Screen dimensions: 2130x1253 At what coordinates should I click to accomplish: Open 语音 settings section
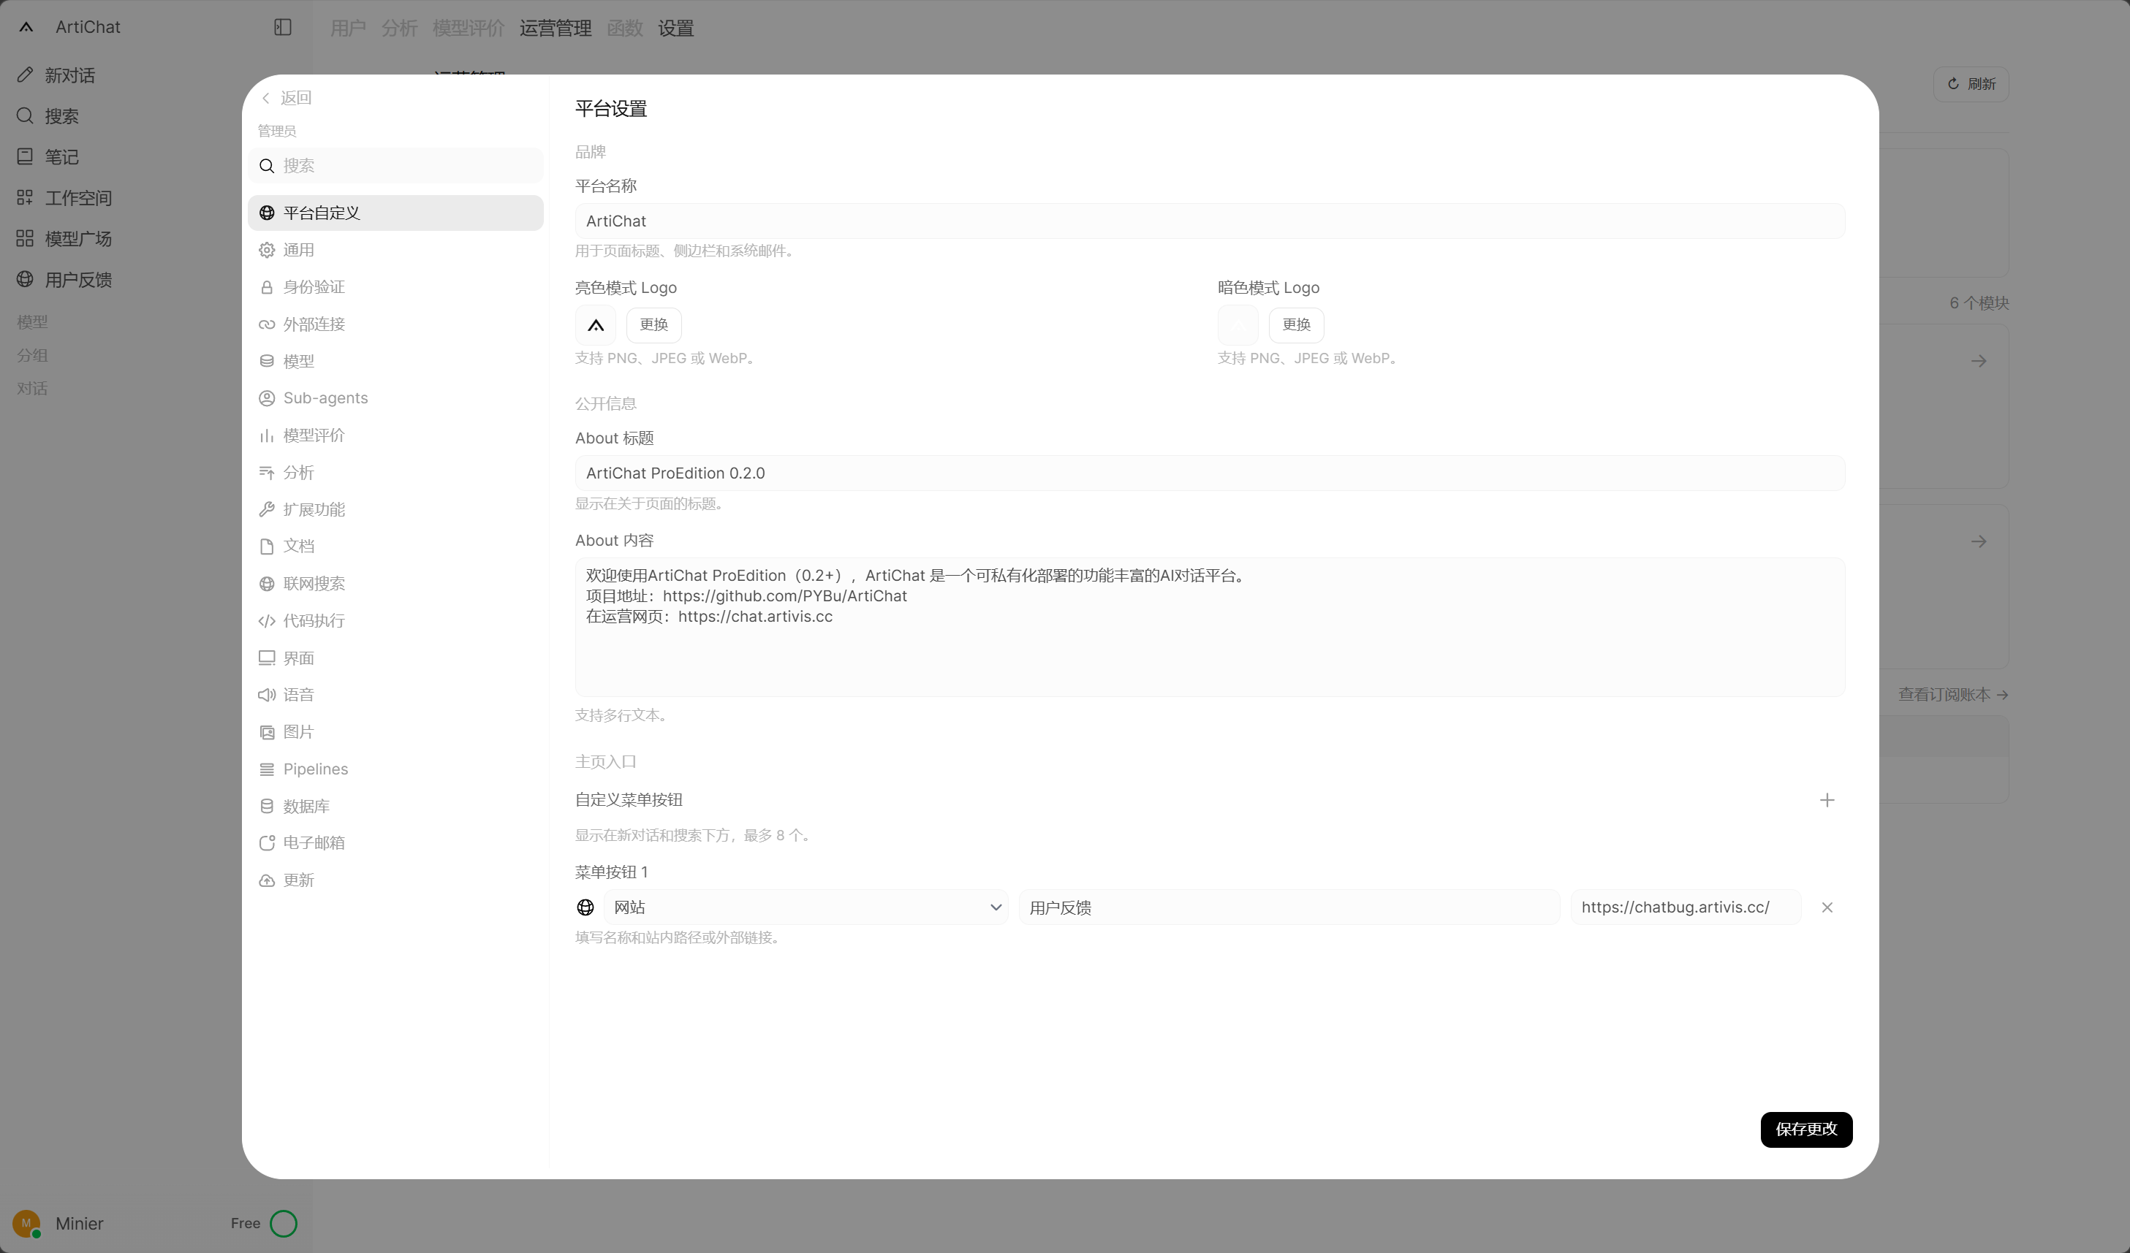pos(395,695)
